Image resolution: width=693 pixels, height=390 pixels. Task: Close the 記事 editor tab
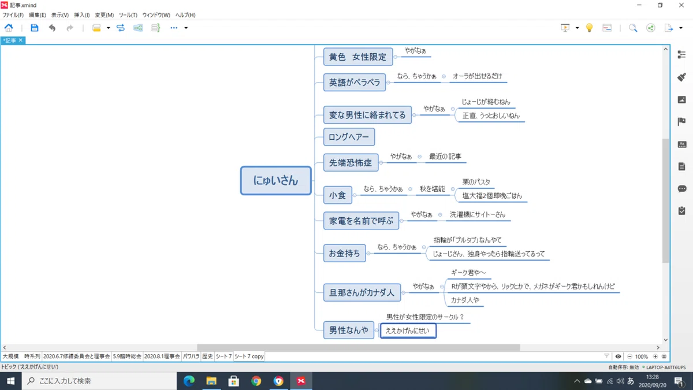coord(21,40)
